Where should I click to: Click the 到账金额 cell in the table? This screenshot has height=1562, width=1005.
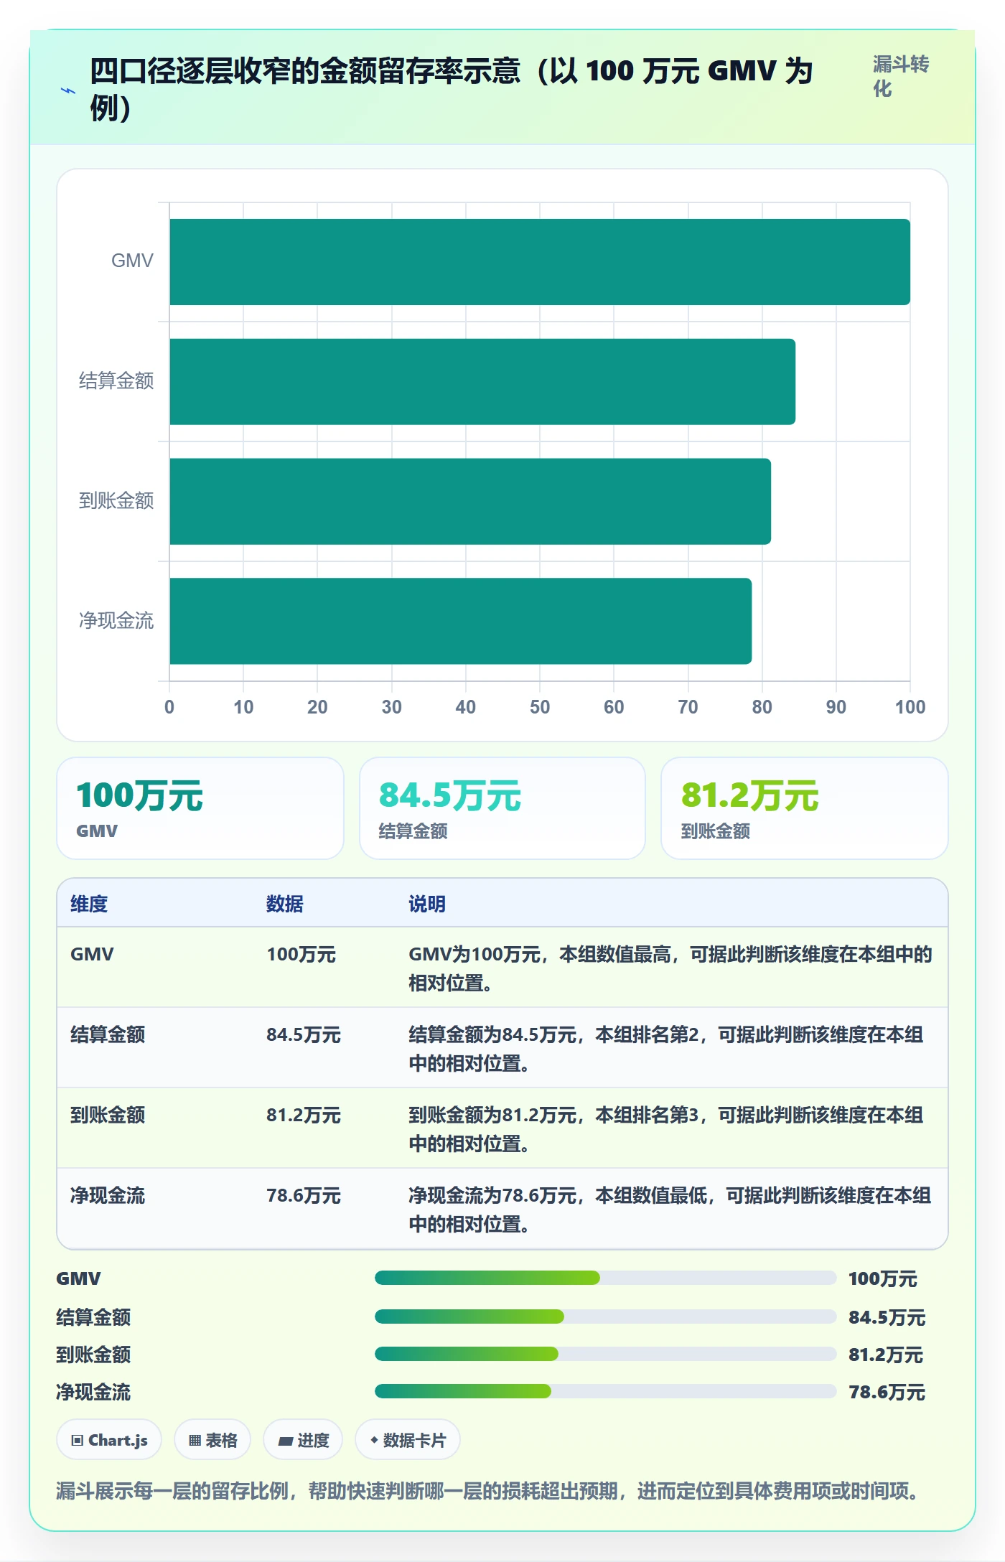(x=108, y=1115)
